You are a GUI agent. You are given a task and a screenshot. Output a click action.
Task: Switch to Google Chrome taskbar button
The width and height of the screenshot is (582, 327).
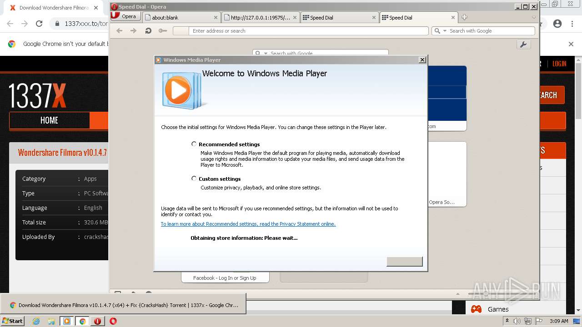[82, 321]
